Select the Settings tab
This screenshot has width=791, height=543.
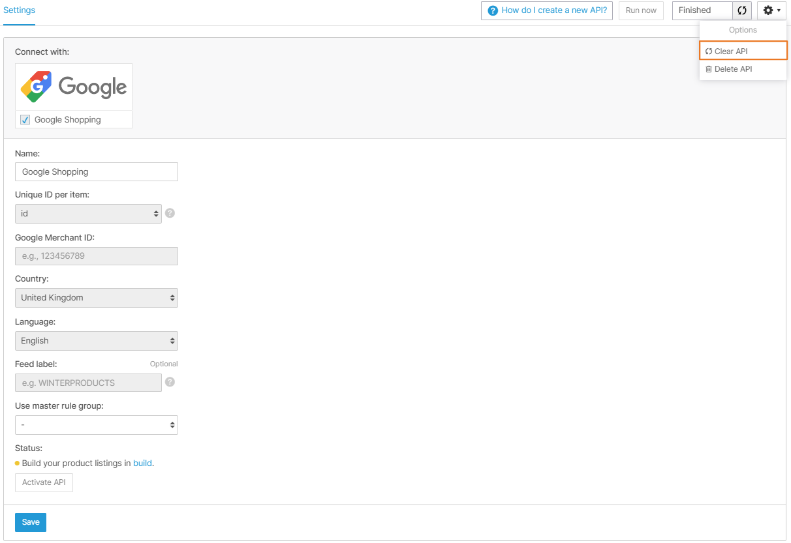19,10
